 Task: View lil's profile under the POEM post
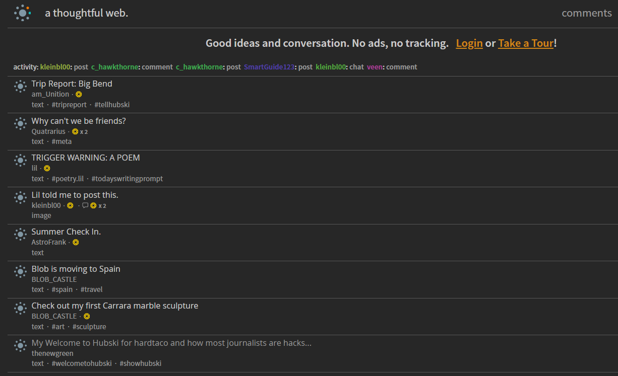[35, 168]
